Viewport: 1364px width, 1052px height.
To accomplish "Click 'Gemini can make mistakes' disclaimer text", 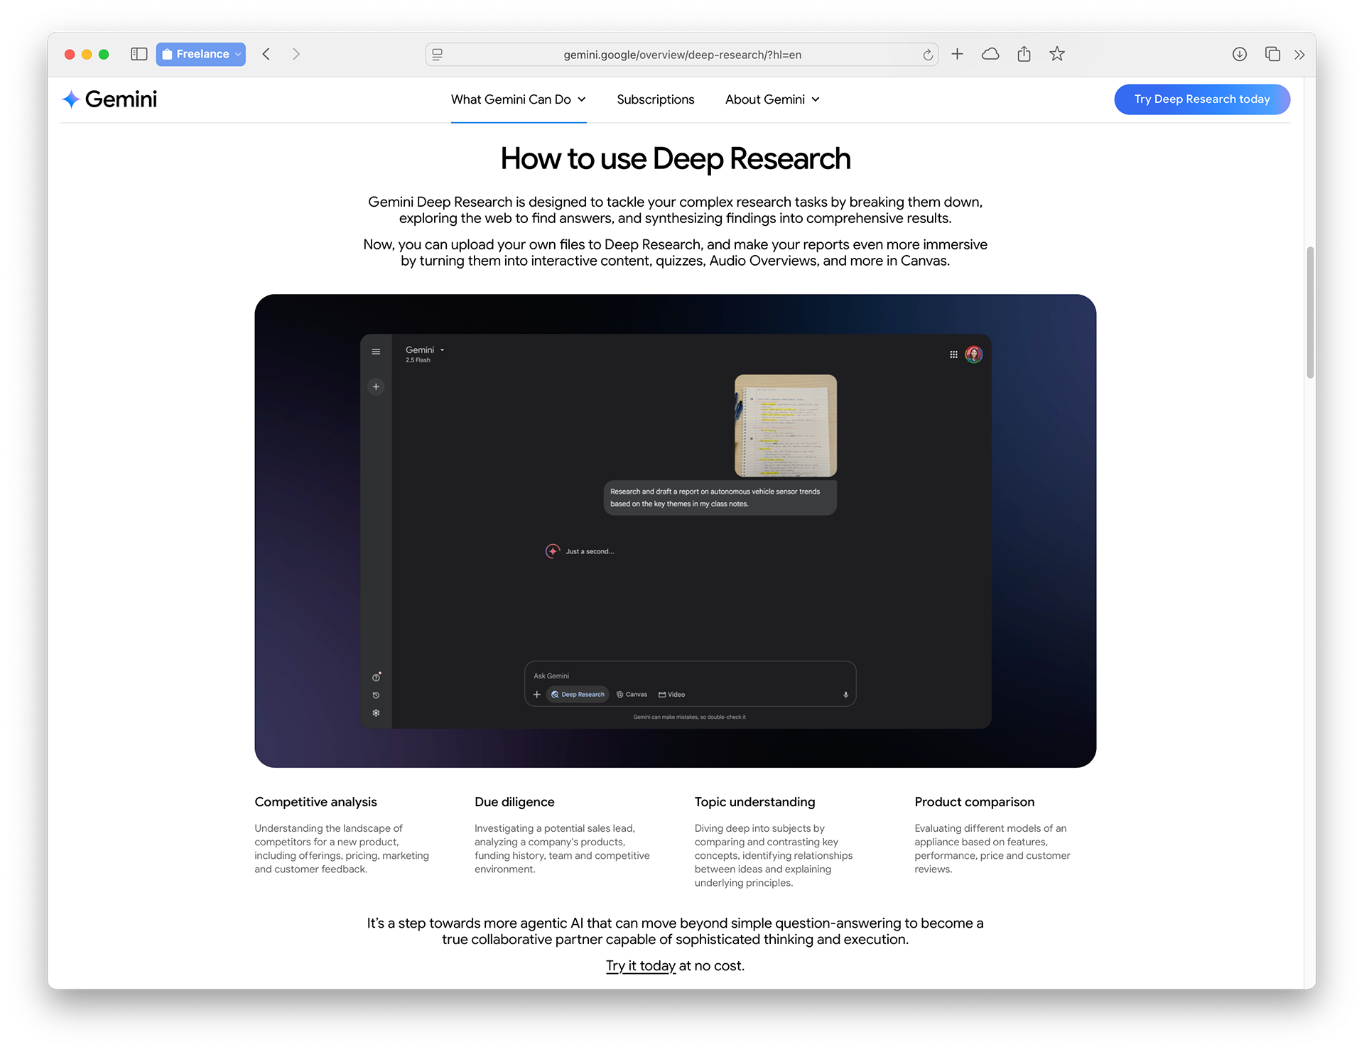I will tap(689, 717).
